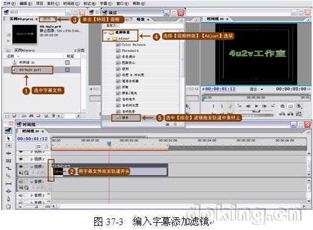
Task: Select the Razor tool
Action: (9, 176)
